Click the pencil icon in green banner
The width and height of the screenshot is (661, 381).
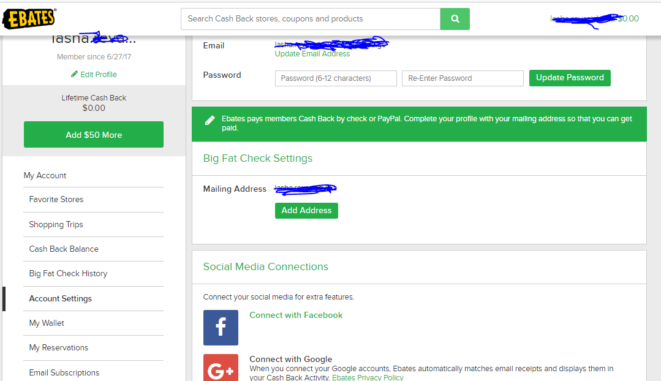coord(210,121)
